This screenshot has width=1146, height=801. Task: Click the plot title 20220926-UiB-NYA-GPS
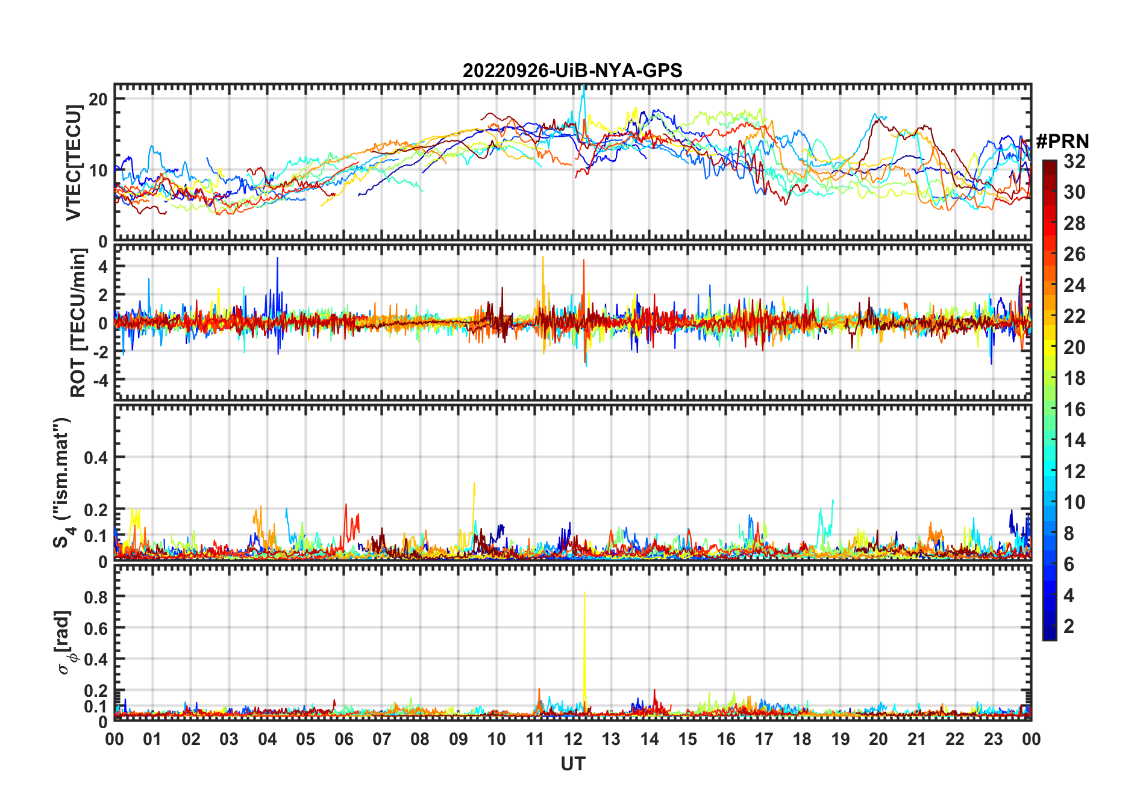(572, 71)
